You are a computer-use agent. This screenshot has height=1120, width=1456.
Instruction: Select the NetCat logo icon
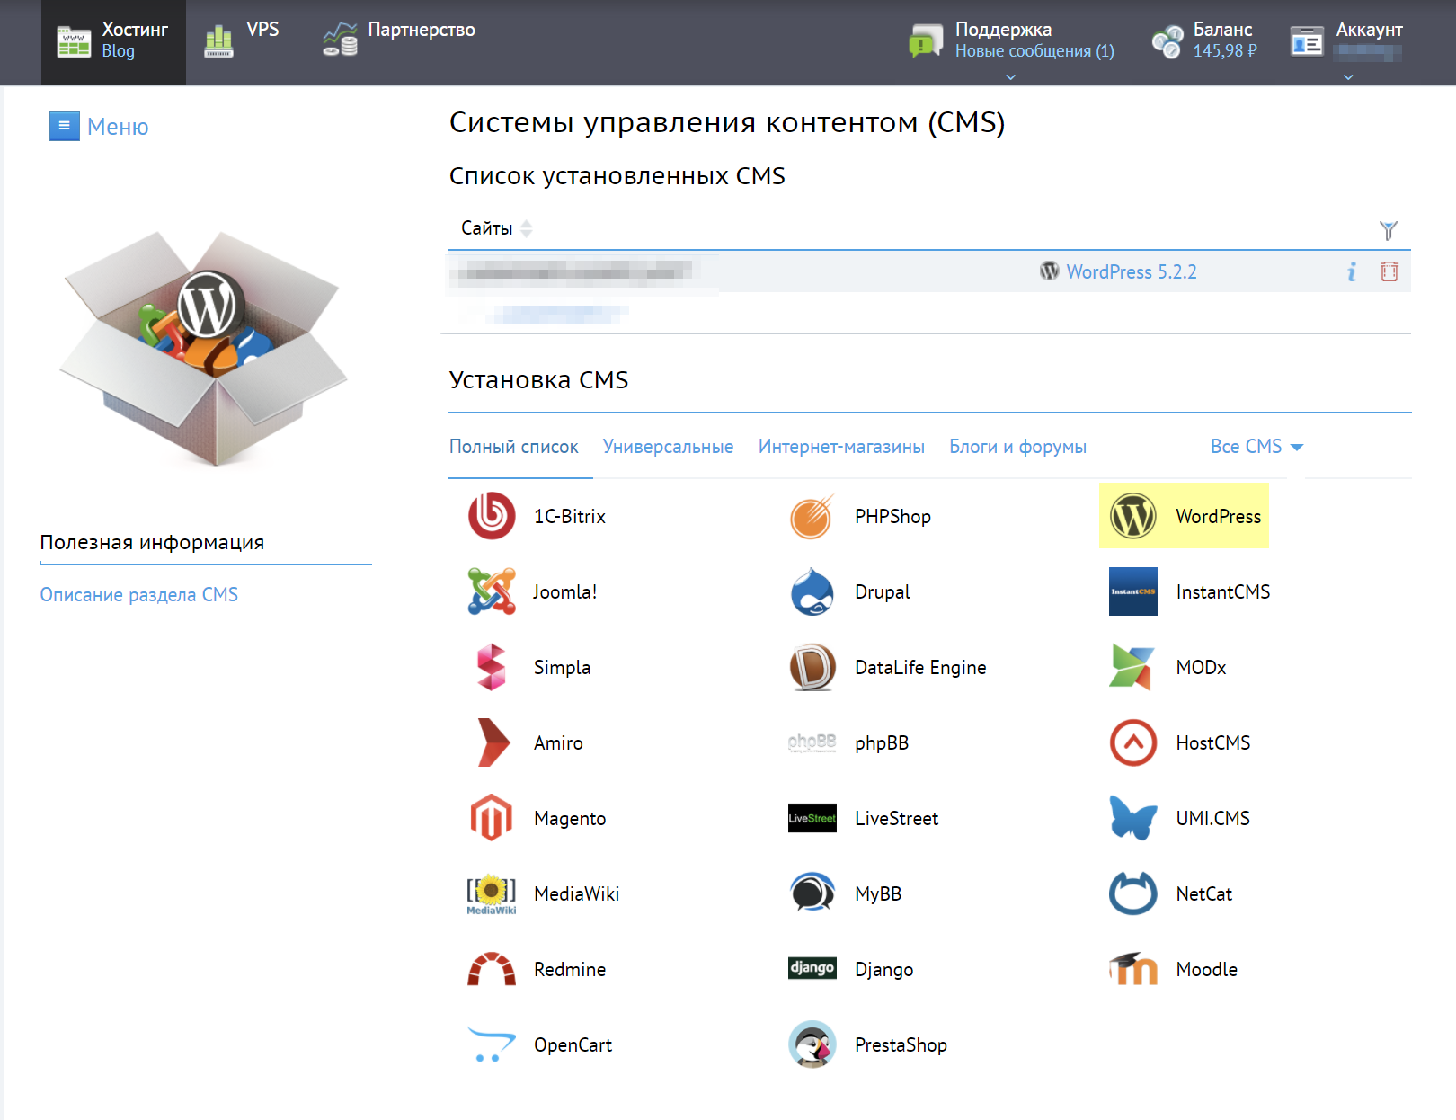click(x=1133, y=893)
